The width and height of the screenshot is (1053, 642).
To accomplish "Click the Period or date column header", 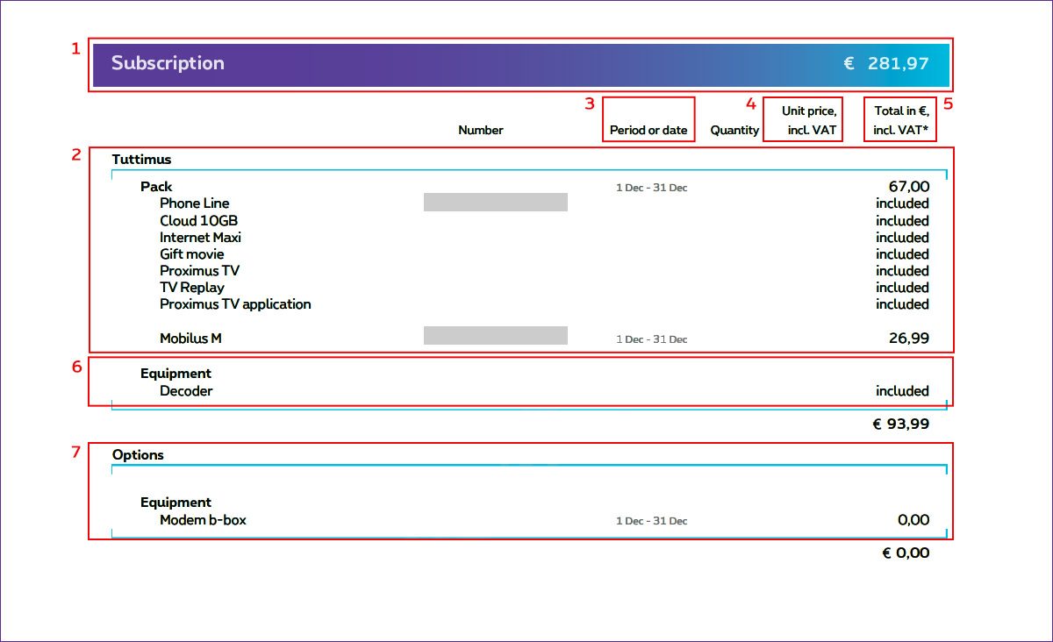I will click(x=648, y=130).
